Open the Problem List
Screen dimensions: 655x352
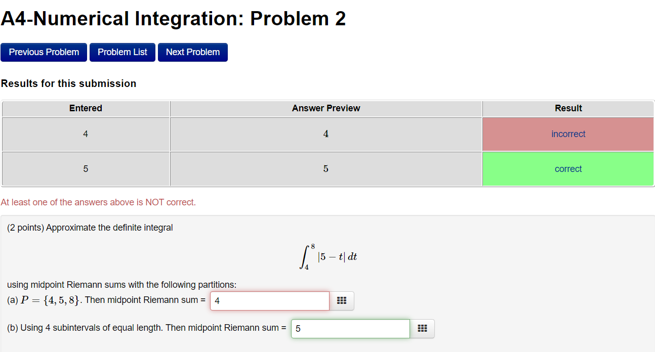click(122, 52)
